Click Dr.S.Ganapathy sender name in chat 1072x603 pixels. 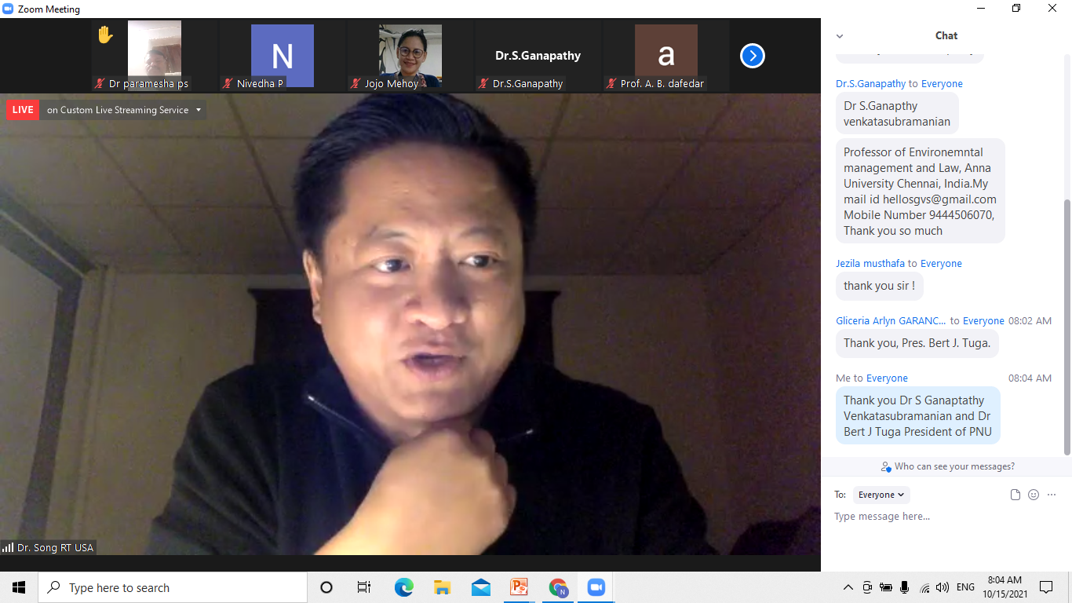click(x=870, y=83)
